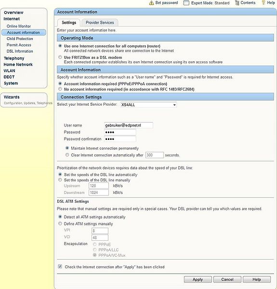This screenshot has height=289, width=277.
Task: Select Define ATM settings manually
Action: (x=60, y=223)
